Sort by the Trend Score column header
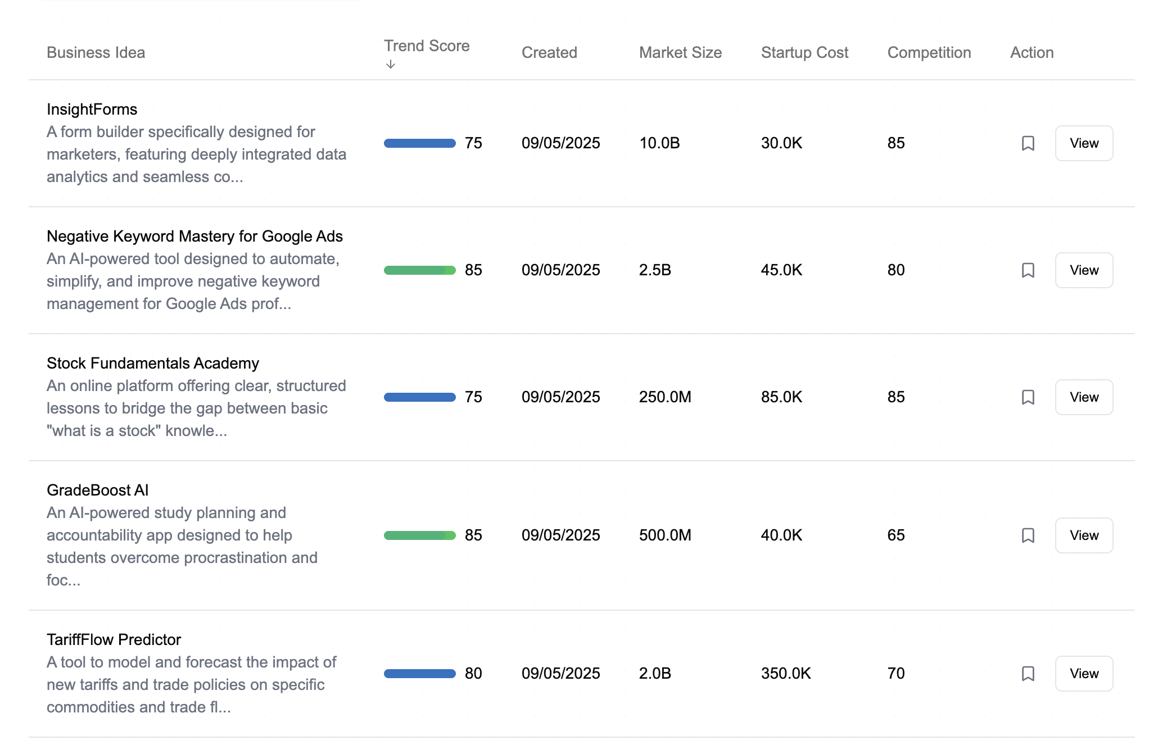The width and height of the screenshot is (1167, 754). click(x=427, y=46)
